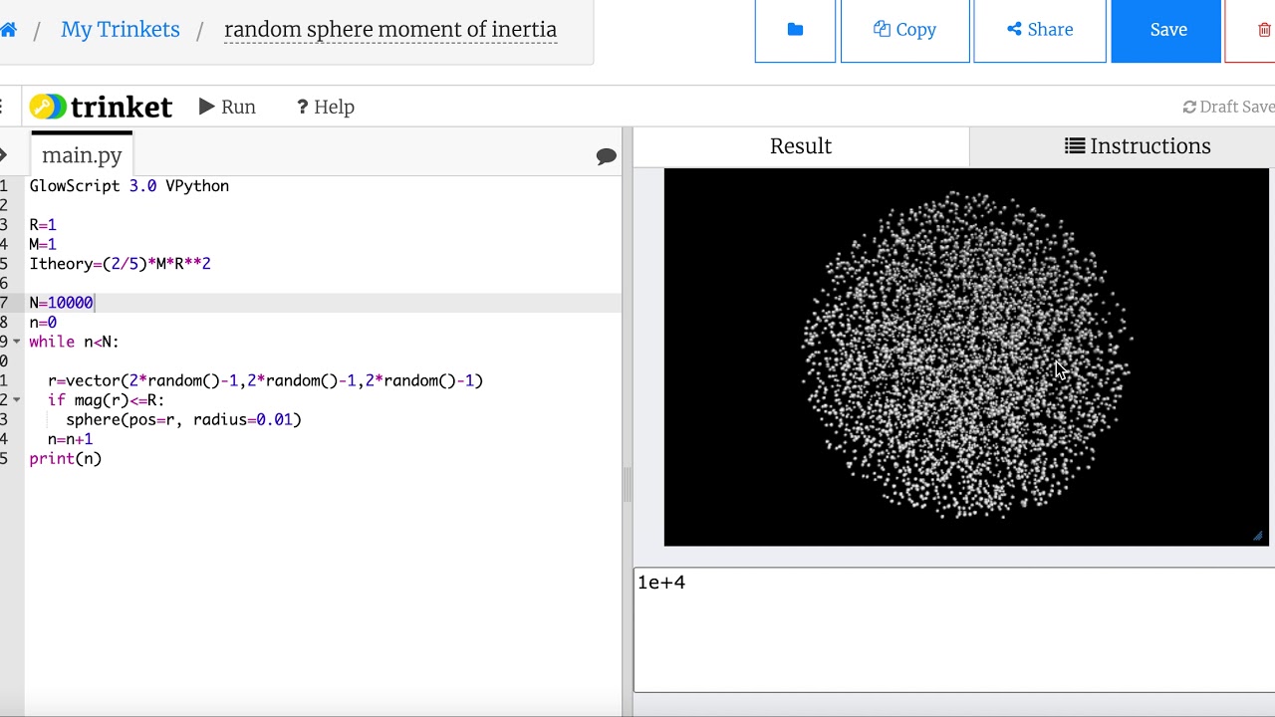Image resolution: width=1275 pixels, height=717 pixels.
Task: Switch to the Result tab
Action: [801, 146]
